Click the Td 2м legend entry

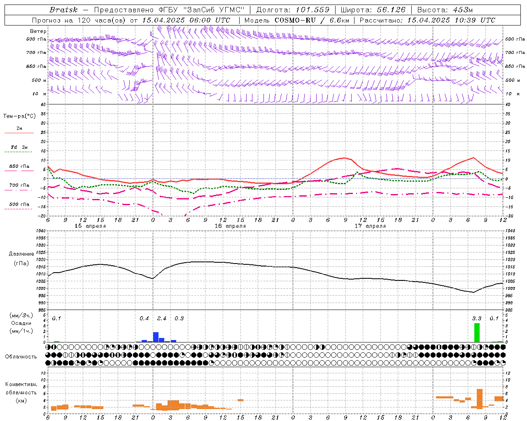pos(19,147)
